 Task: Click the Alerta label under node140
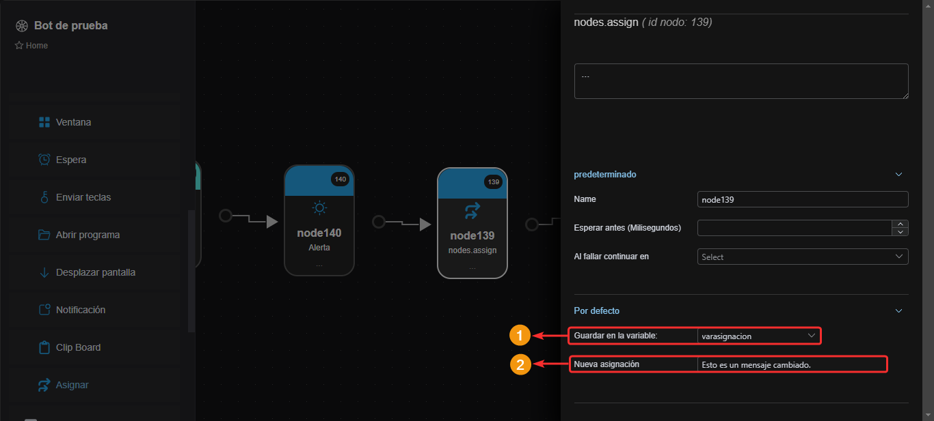pyautogui.click(x=319, y=248)
